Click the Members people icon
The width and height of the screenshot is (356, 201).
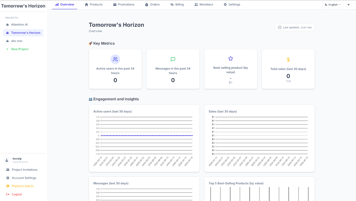click(196, 4)
